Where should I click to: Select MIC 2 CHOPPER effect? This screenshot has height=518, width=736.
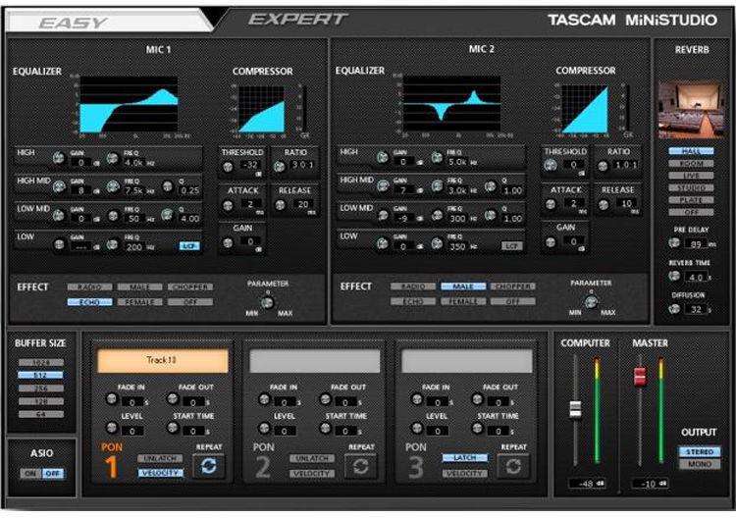(513, 286)
